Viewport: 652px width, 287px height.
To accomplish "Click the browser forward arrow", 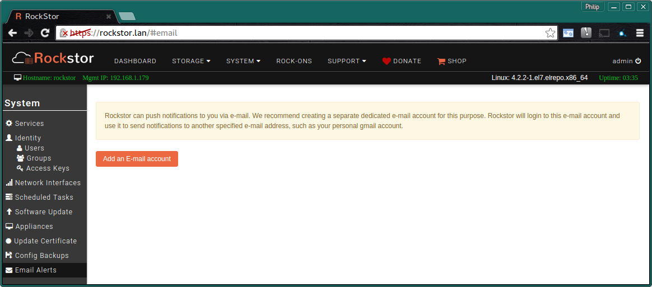I will [x=29, y=33].
